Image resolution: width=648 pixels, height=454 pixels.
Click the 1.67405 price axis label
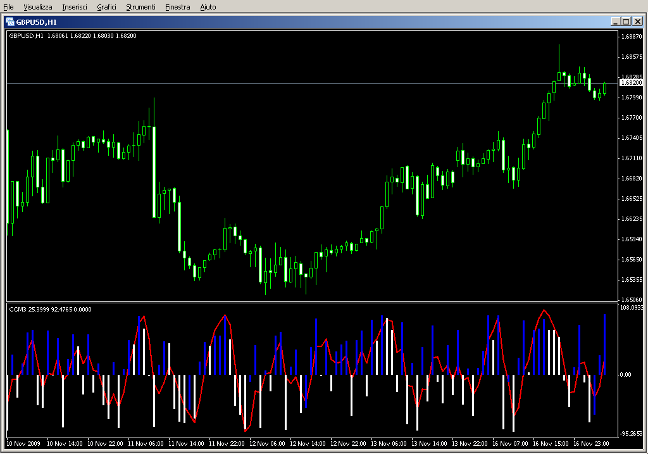pyautogui.click(x=632, y=137)
